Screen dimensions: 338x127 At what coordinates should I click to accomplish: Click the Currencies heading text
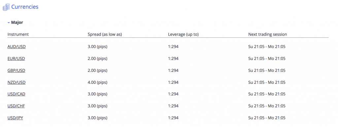[25, 7]
